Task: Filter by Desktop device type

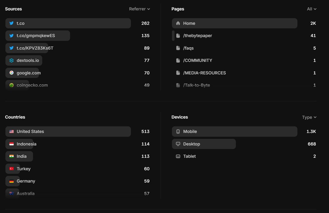Action: click(x=244, y=144)
